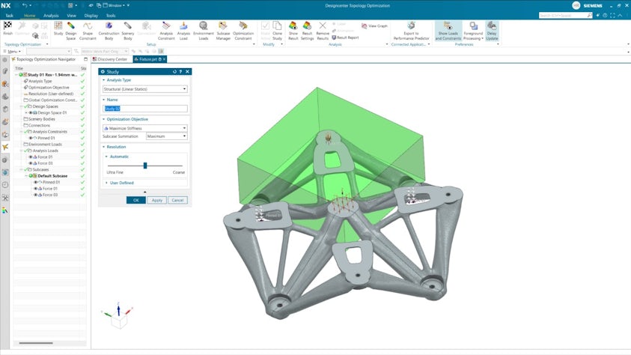Image resolution: width=631 pixels, height=355 pixels.
Task: Click the clock history icon in left sidebar
Action: [4, 185]
